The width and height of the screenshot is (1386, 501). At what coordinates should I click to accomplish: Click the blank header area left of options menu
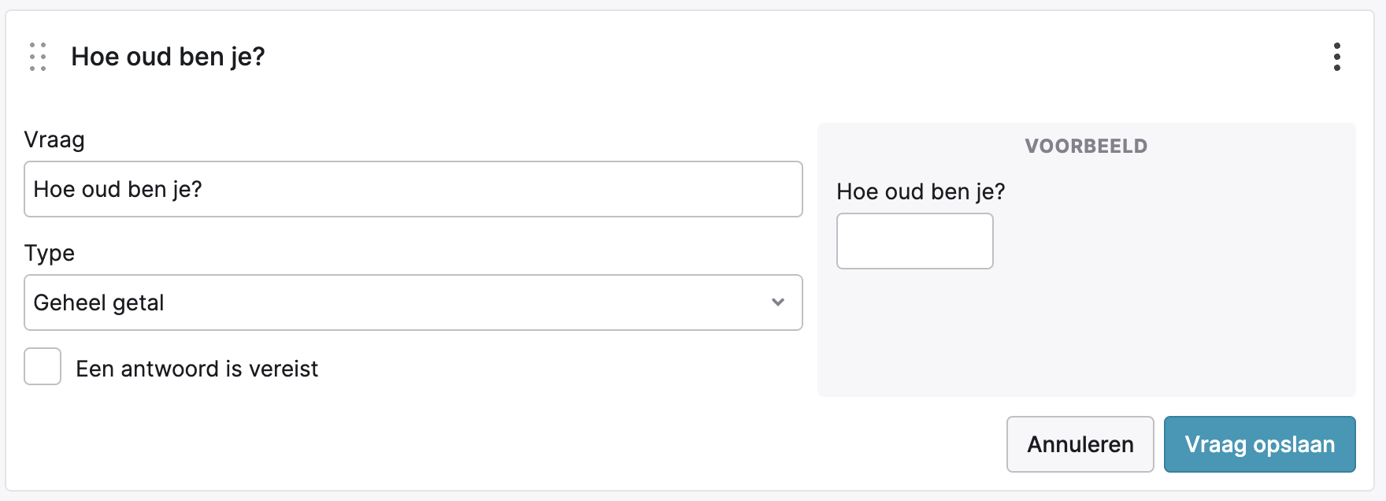787,57
